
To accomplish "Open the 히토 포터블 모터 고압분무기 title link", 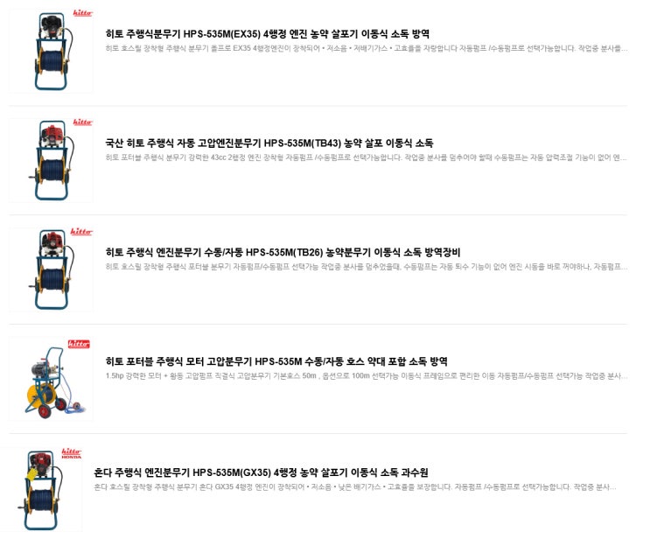I will (x=276, y=361).
